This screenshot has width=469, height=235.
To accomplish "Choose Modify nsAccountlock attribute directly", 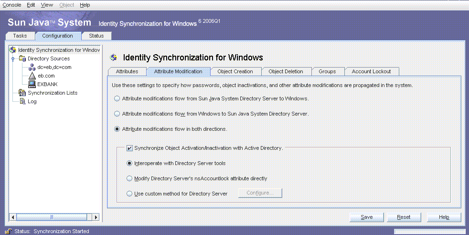I will (129, 178).
